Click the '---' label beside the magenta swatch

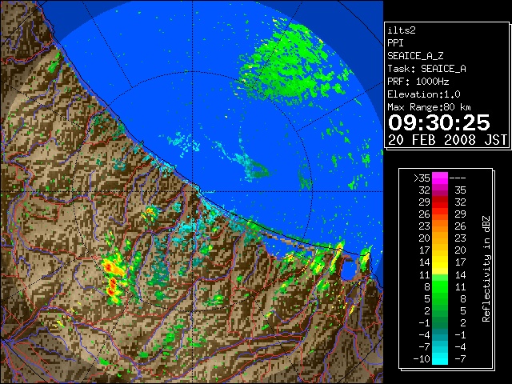click(458, 178)
